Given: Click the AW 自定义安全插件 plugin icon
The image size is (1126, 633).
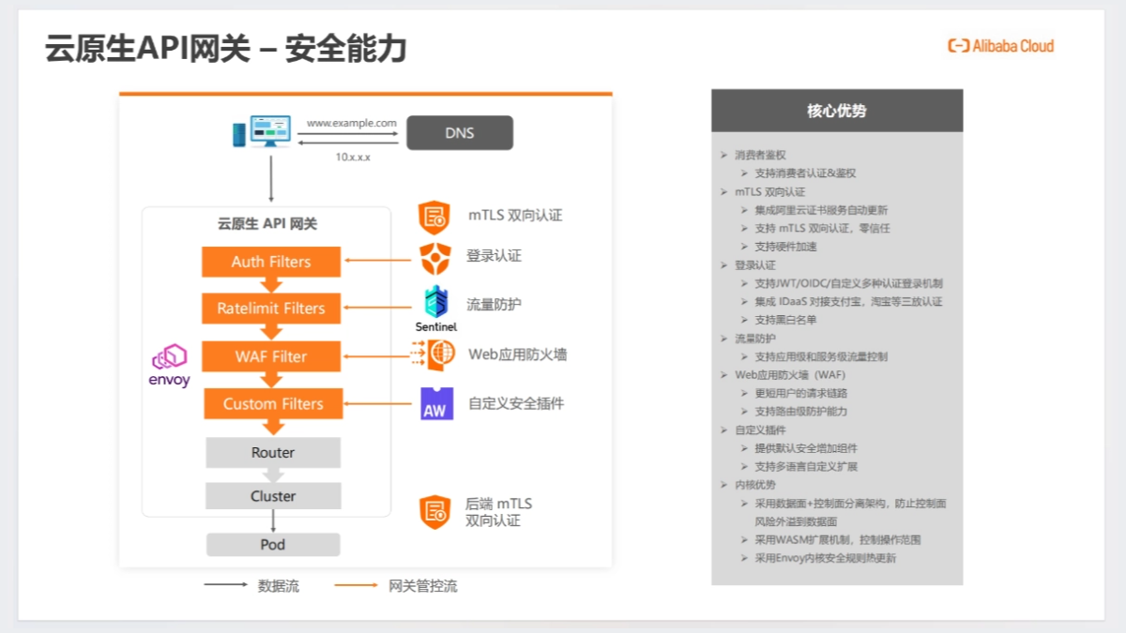Looking at the screenshot, I should point(434,403).
